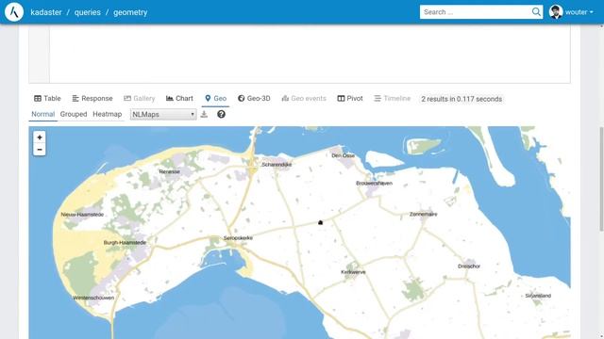The height and width of the screenshot is (339, 604).
Task: Click the Burgh-Haamstede map label
Action: pos(125,243)
